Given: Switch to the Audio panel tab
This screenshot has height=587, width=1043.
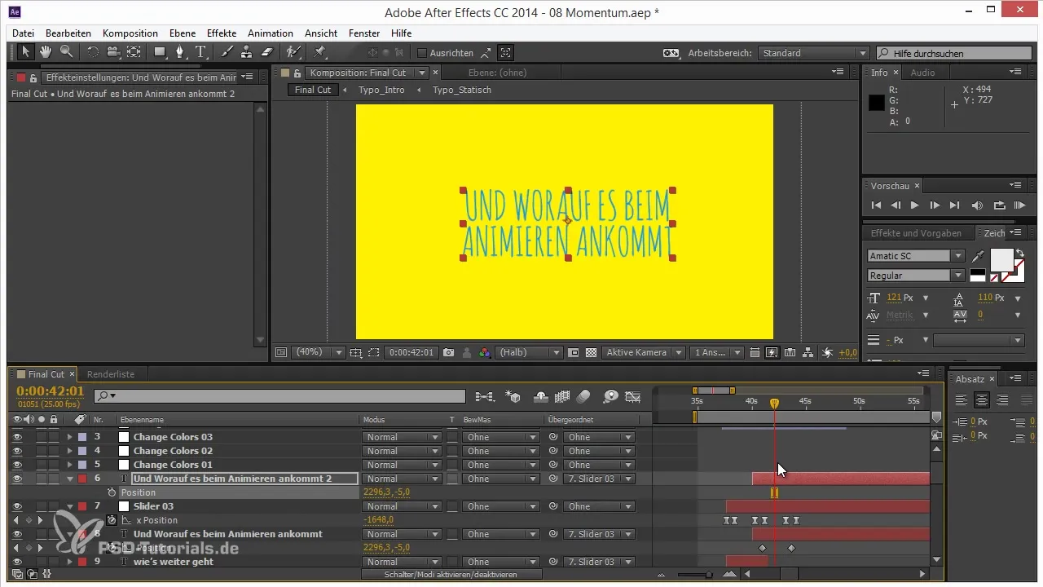Looking at the screenshot, I should point(923,73).
